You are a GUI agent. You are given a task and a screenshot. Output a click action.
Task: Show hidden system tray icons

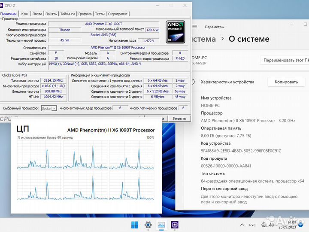[x=242, y=225]
